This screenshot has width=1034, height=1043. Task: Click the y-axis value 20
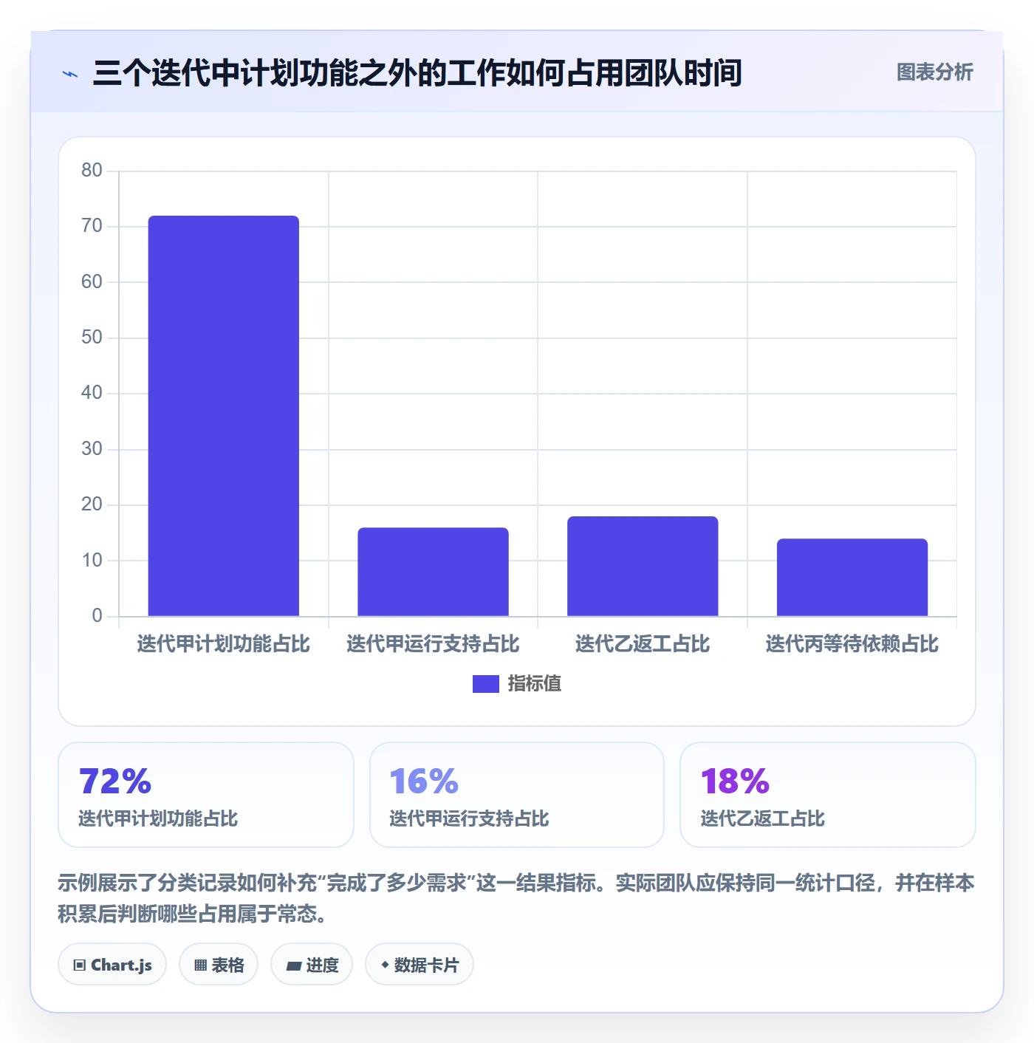(x=92, y=505)
